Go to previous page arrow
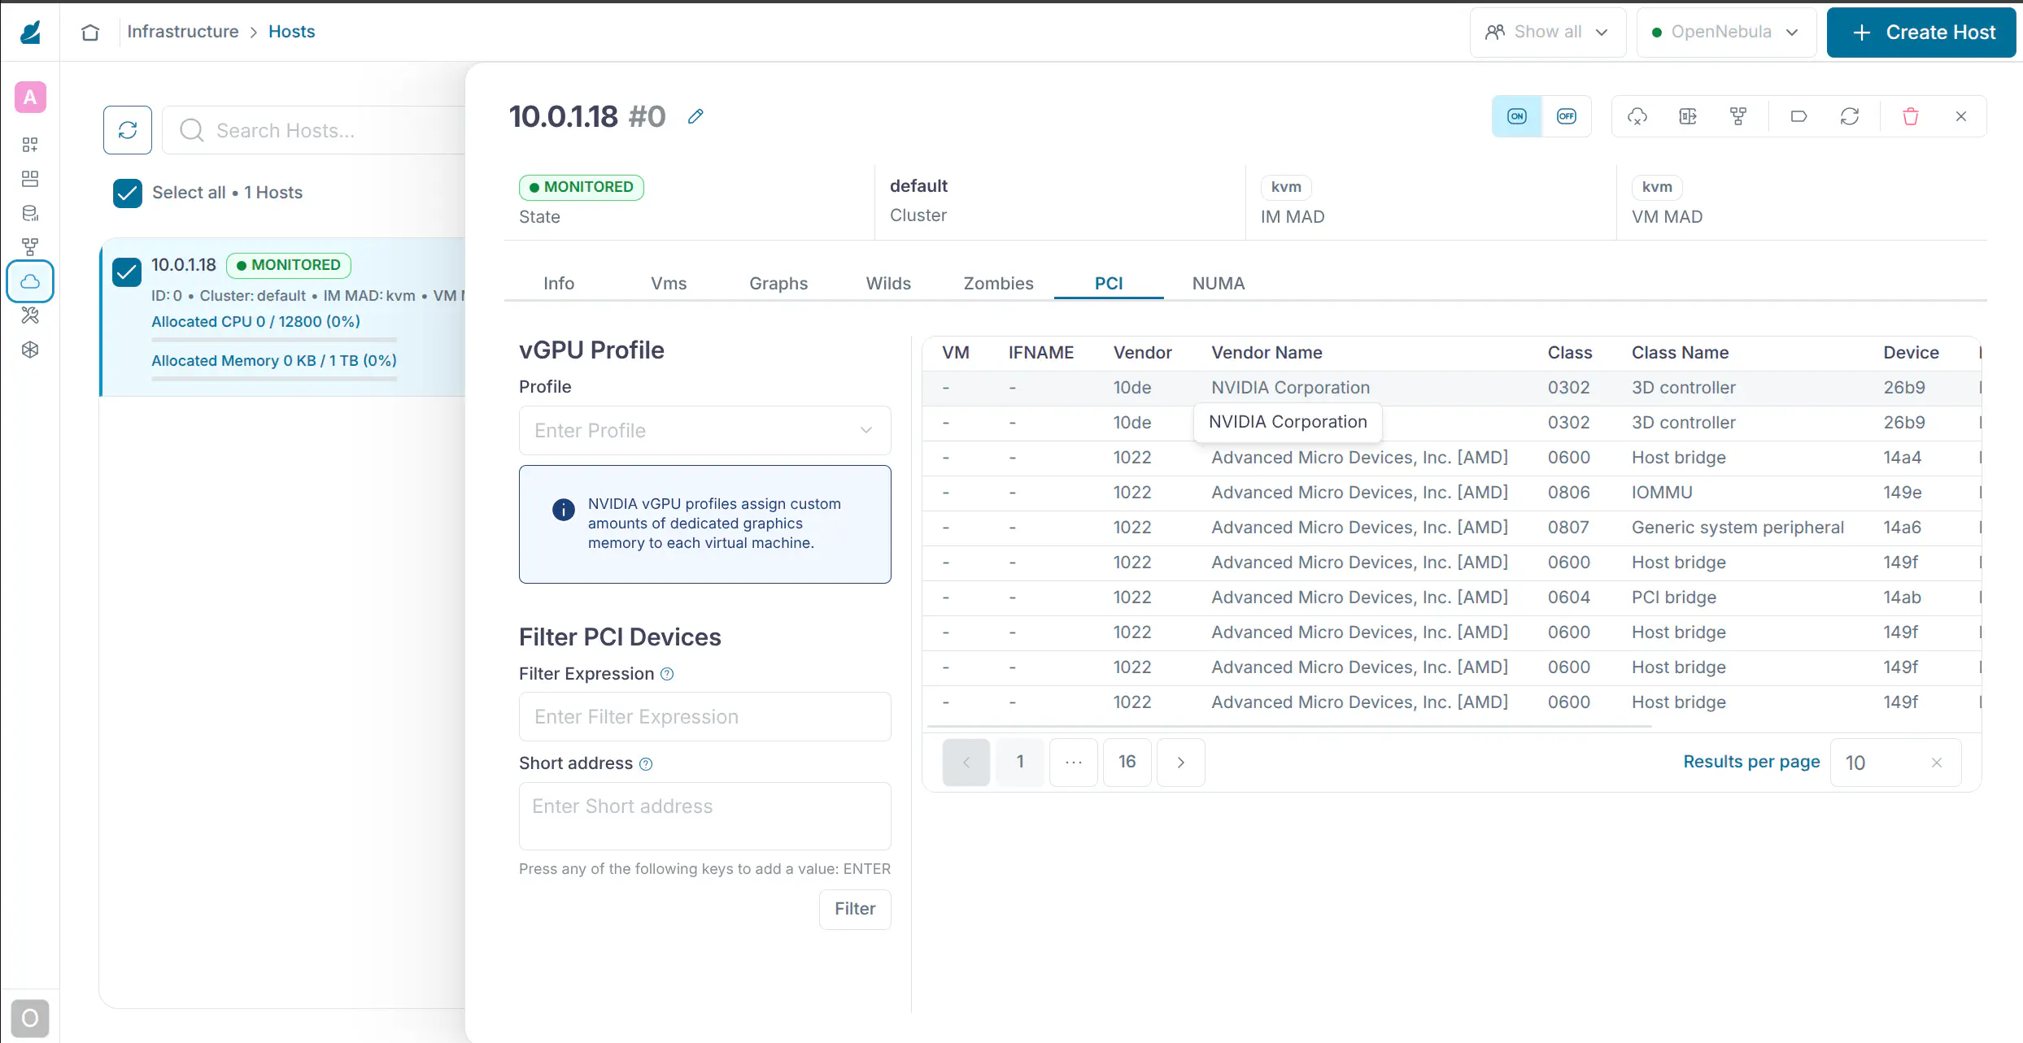The width and height of the screenshot is (2023, 1043). point(966,763)
